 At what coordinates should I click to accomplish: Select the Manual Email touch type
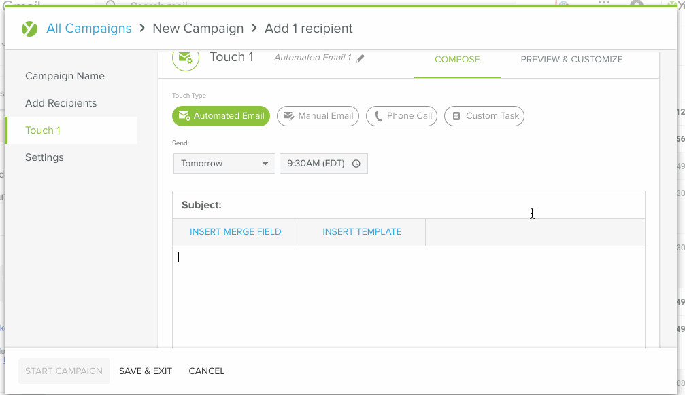tap(318, 116)
